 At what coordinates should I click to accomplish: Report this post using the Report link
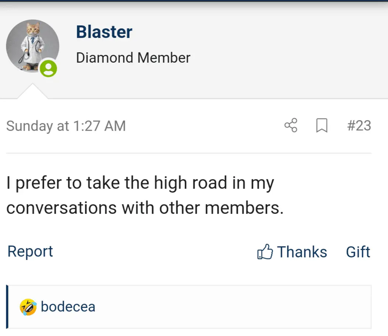coord(30,252)
